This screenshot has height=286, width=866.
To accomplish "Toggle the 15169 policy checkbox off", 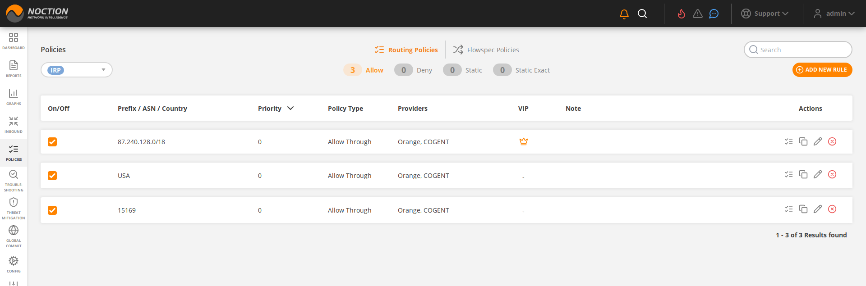I will [52, 210].
